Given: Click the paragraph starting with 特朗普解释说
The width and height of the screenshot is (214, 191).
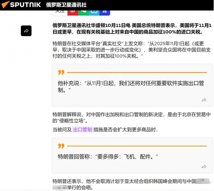Looking at the screenshot, I should [x=132, y=118].
